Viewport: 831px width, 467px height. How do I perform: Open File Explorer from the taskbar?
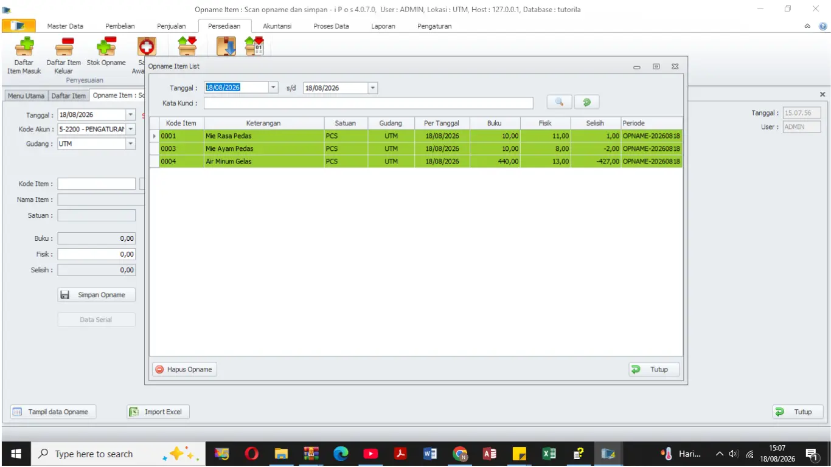(x=281, y=454)
